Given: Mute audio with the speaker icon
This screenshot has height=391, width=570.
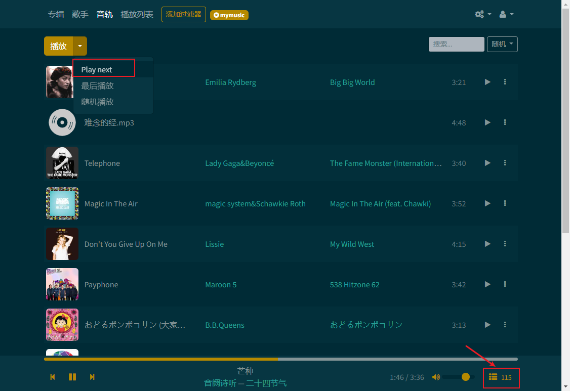Looking at the screenshot, I should tap(436, 377).
